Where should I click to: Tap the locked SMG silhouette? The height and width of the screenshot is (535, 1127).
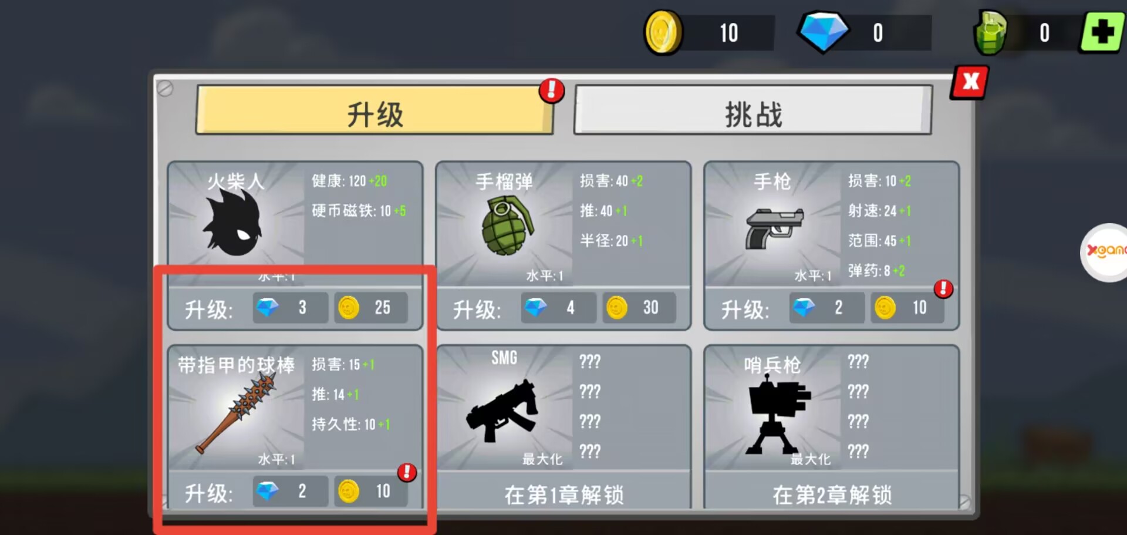502,410
